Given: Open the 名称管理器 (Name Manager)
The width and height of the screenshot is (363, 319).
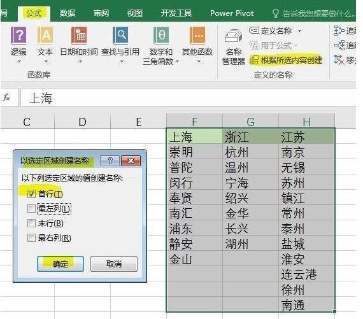Looking at the screenshot, I should (234, 47).
